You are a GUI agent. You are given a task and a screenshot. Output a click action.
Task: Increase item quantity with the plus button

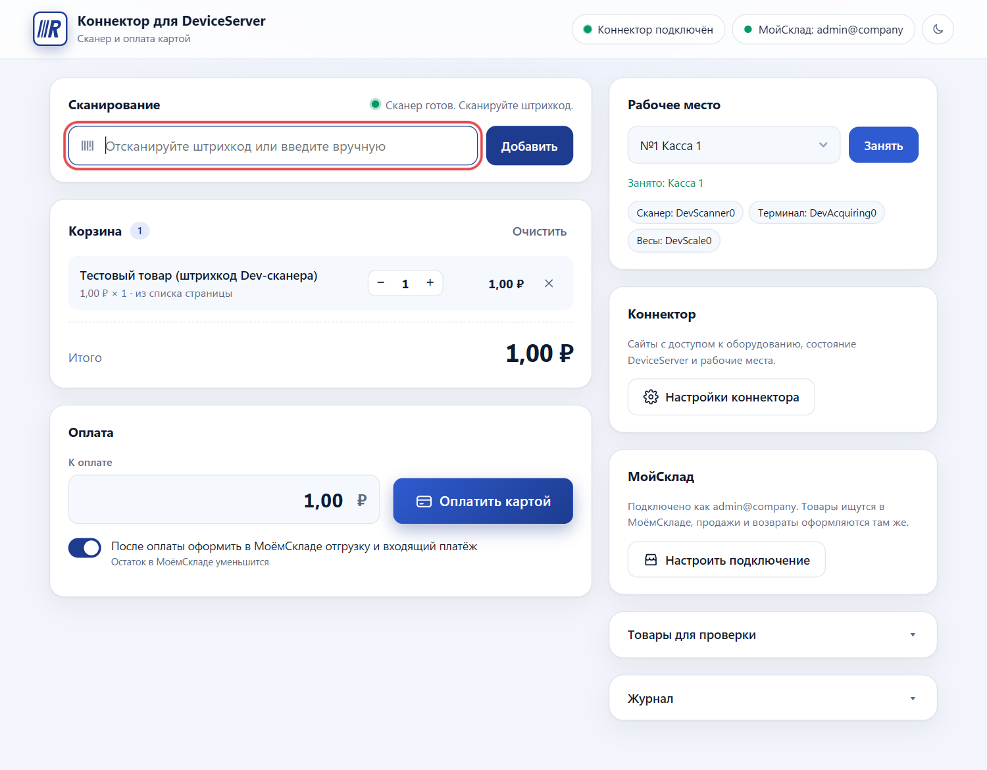[430, 283]
